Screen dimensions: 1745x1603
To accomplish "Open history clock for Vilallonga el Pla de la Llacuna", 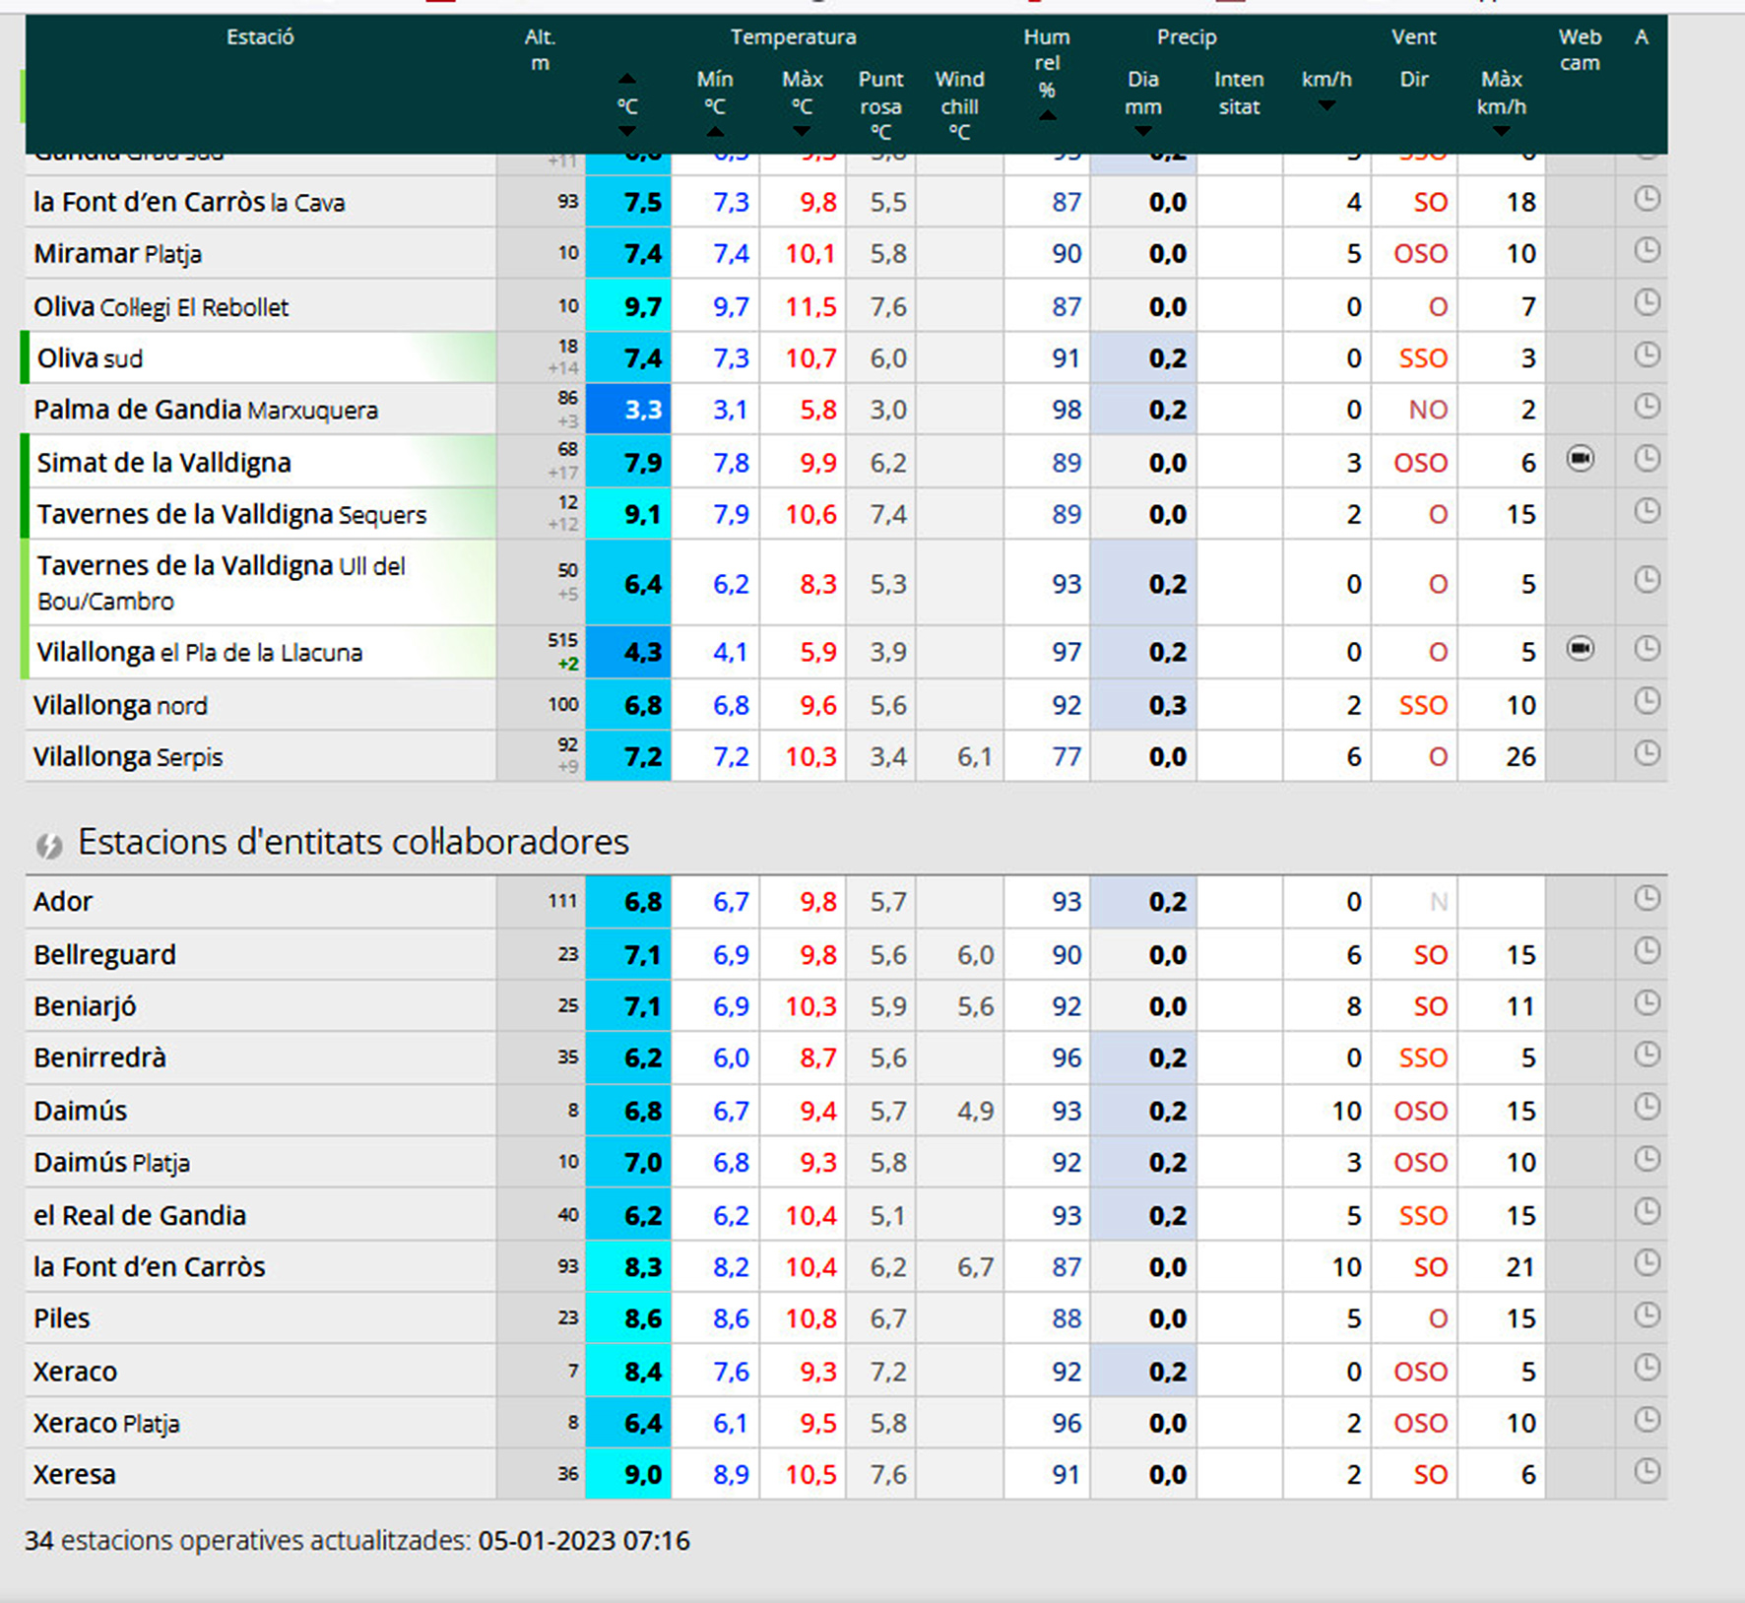I will pyautogui.click(x=1648, y=648).
